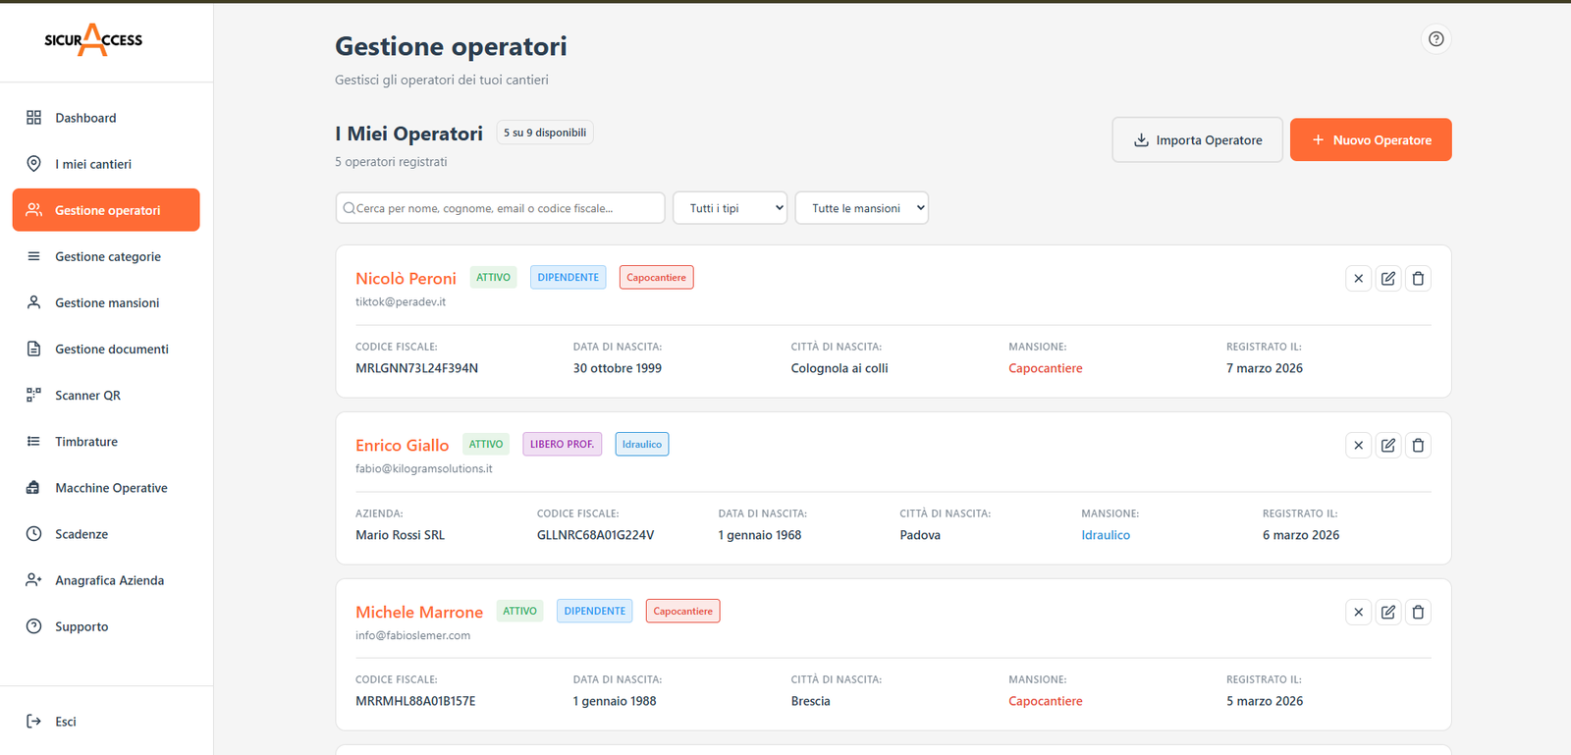Viewport: 1571px width, 755px height.
Task: Log out with the Esci option
Action: tap(65, 722)
